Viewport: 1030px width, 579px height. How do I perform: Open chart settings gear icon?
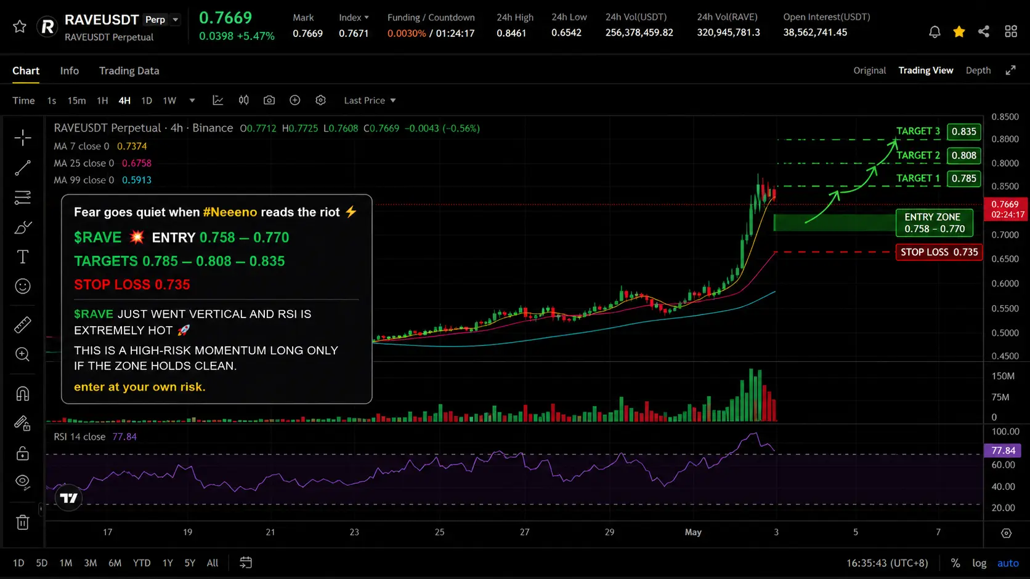pos(320,100)
